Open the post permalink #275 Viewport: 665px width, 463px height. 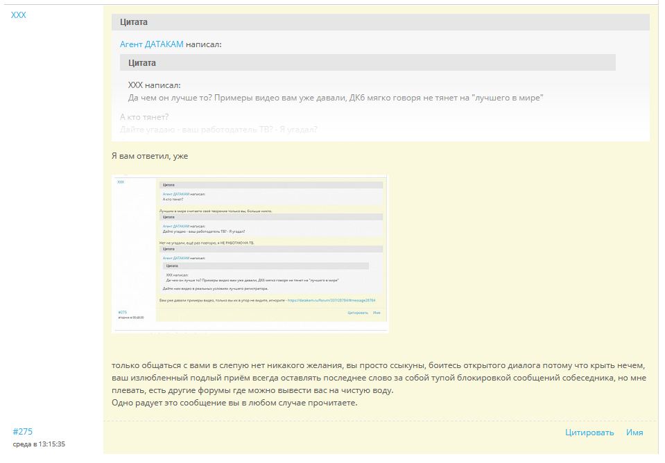pos(22,432)
